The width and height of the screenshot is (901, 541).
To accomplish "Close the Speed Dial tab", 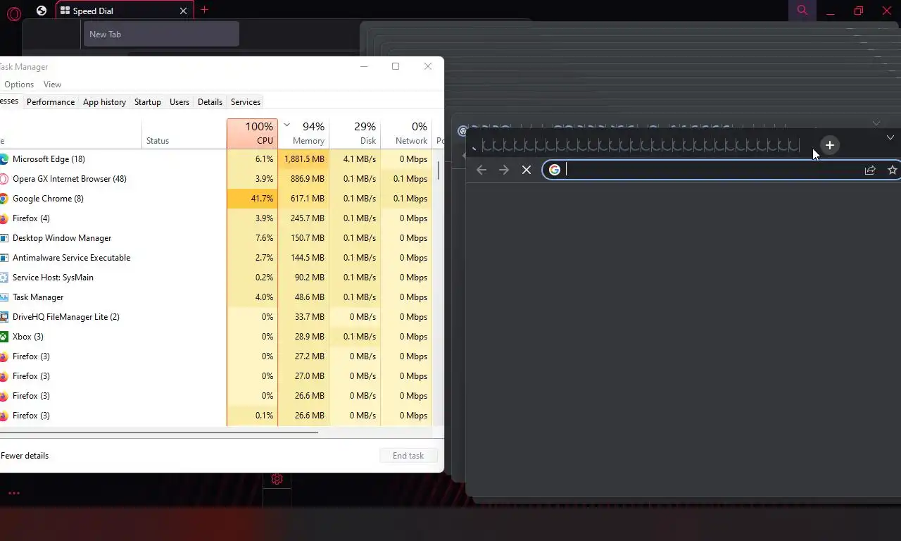I will click(184, 11).
